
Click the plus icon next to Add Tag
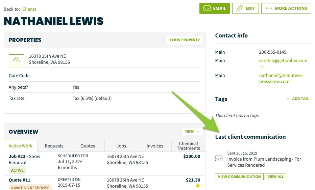point(288,99)
